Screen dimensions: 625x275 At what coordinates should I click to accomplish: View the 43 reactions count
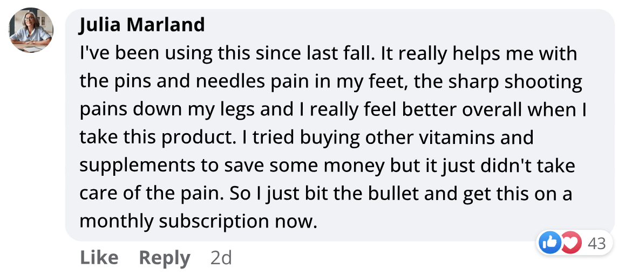coord(596,243)
